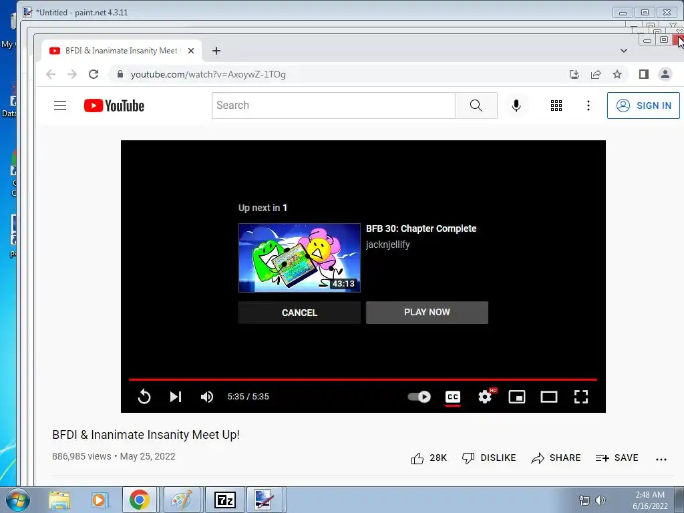Open more actions ellipsis below video

click(x=661, y=459)
